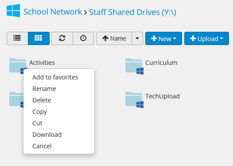Open the Activities folder icon

coord(18,66)
